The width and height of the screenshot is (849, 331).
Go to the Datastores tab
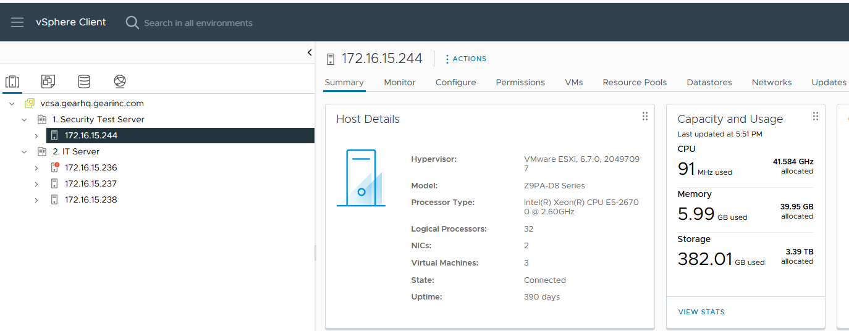click(x=709, y=82)
